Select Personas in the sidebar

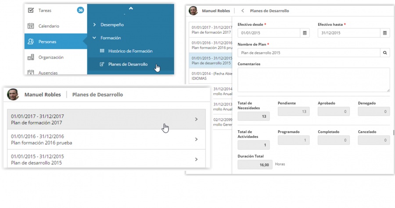(x=47, y=42)
